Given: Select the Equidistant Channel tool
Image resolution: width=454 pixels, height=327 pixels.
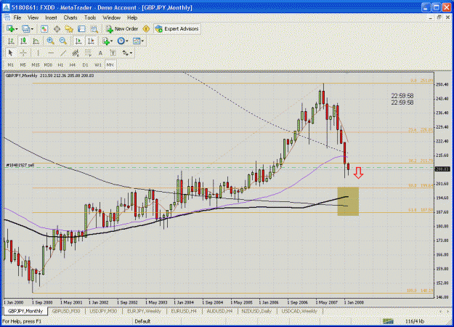Looking at the screenshot, I should point(76,53).
